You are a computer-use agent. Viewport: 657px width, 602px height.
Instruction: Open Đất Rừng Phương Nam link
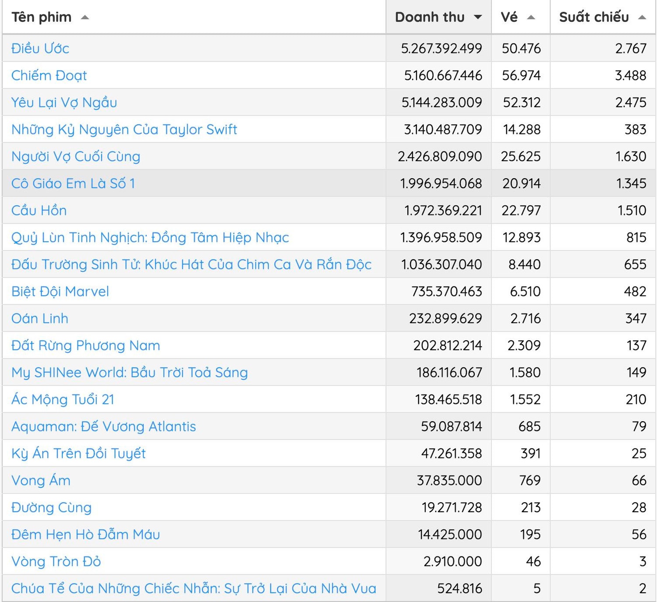[85, 345]
